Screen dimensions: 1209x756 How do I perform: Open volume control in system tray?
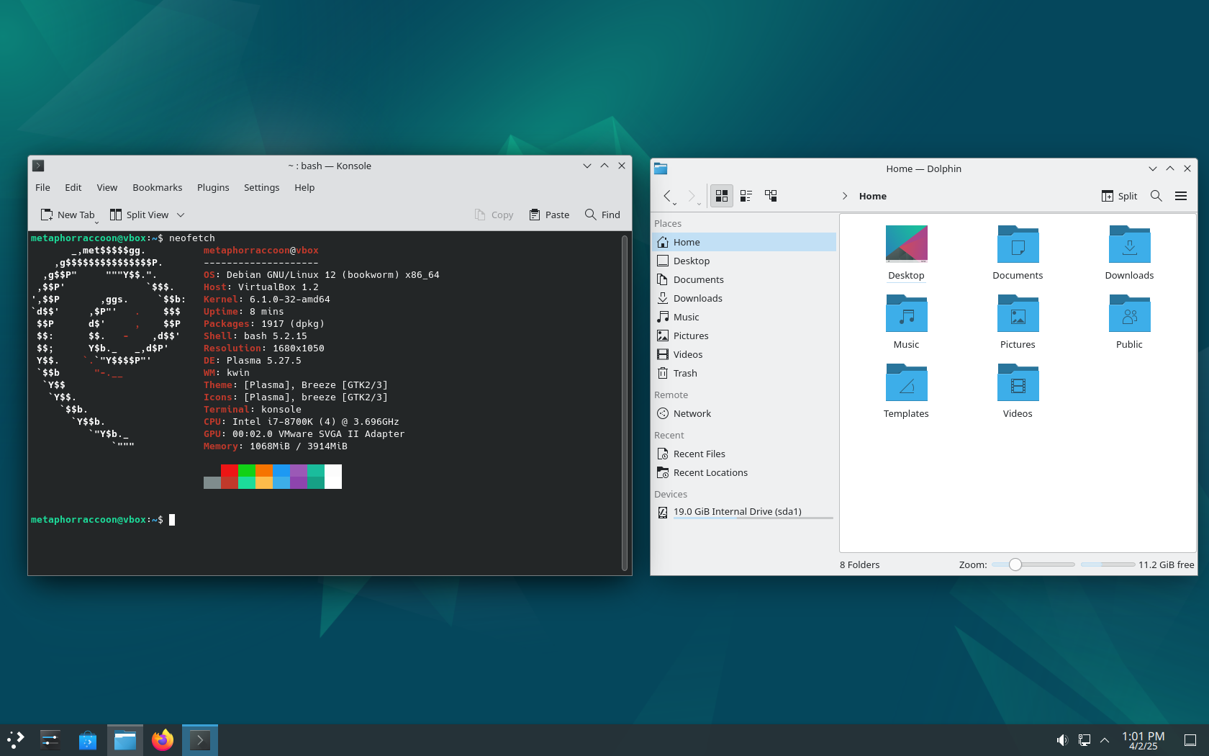coord(1061,739)
